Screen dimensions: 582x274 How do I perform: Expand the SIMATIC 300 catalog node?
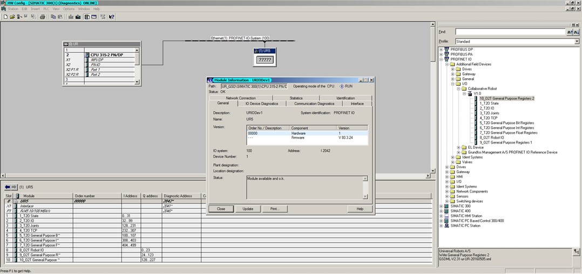(441, 206)
